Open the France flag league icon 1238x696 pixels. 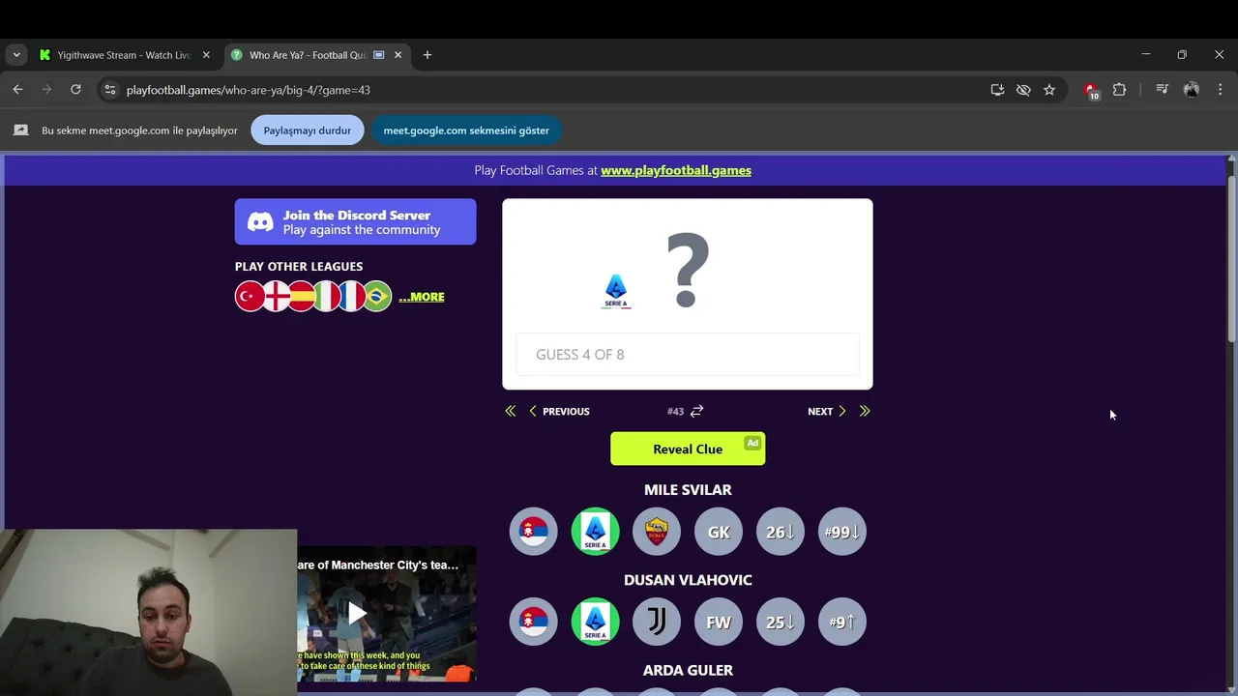point(352,297)
